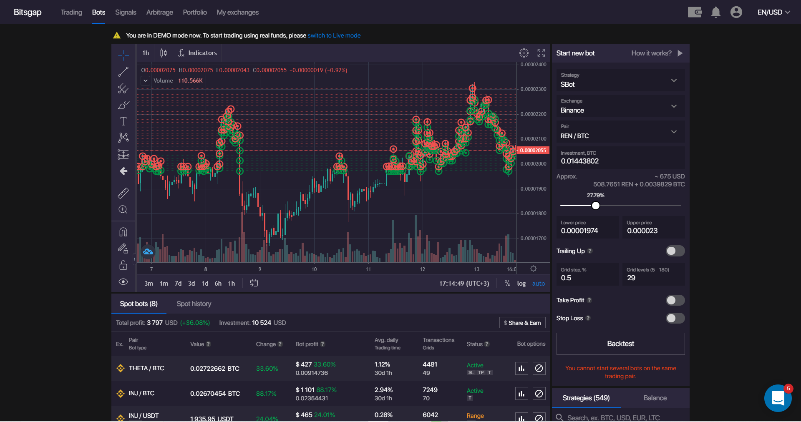
Task: Stop the INJ / BTC bot
Action: [x=539, y=393]
